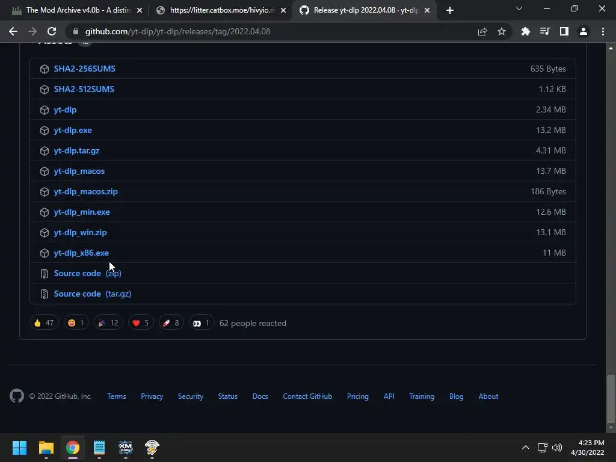Open a new browser tab
The height and width of the screenshot is (462, 616).
(x=450, y=10)
